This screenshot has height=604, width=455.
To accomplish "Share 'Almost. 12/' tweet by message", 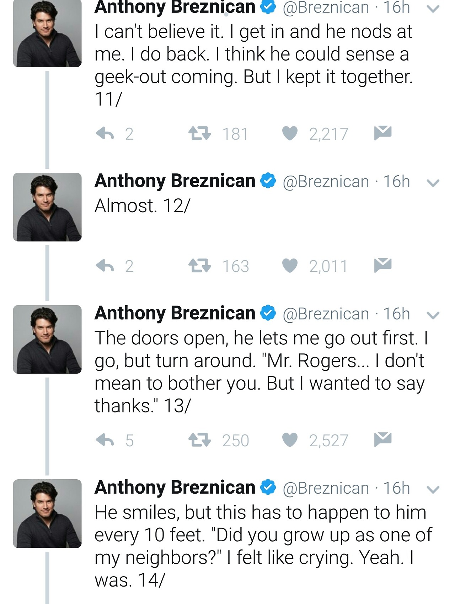I will click(383, 265).
